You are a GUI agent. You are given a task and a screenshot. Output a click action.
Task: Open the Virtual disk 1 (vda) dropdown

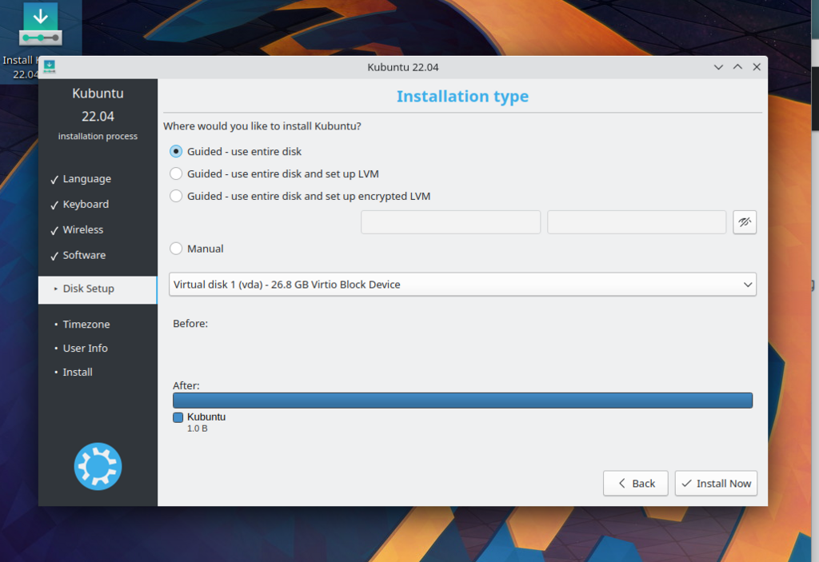(462, 285)
